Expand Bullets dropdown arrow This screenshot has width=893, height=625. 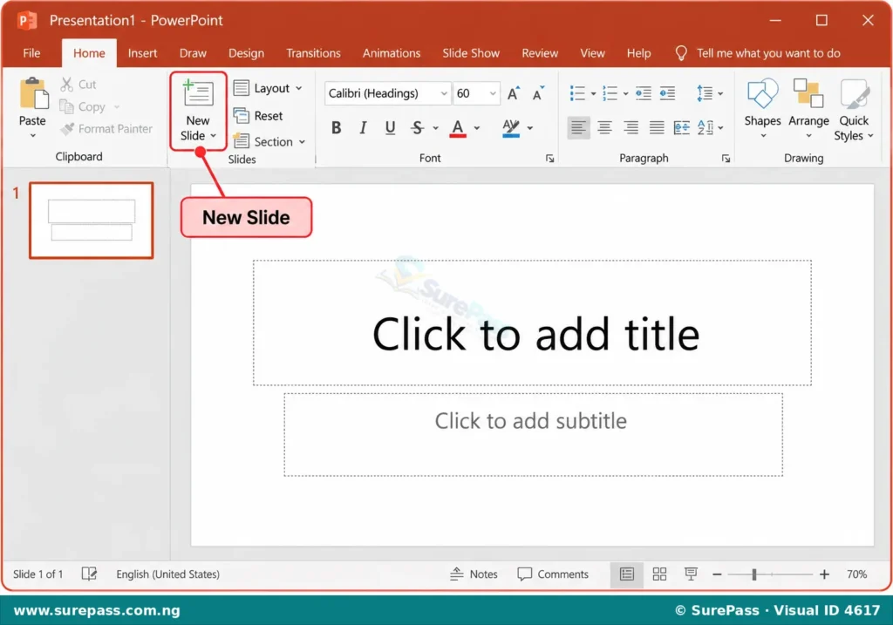point(593,93)
